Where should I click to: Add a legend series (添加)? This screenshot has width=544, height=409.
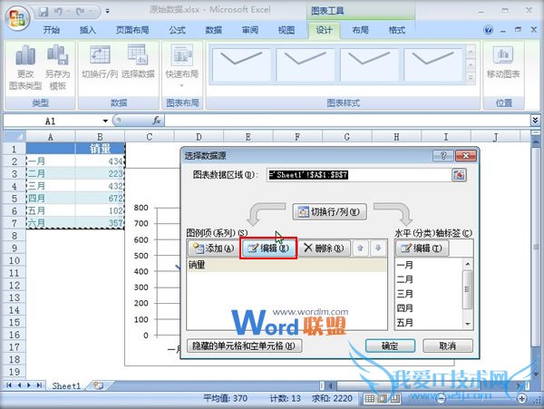(x=213, y=248)
